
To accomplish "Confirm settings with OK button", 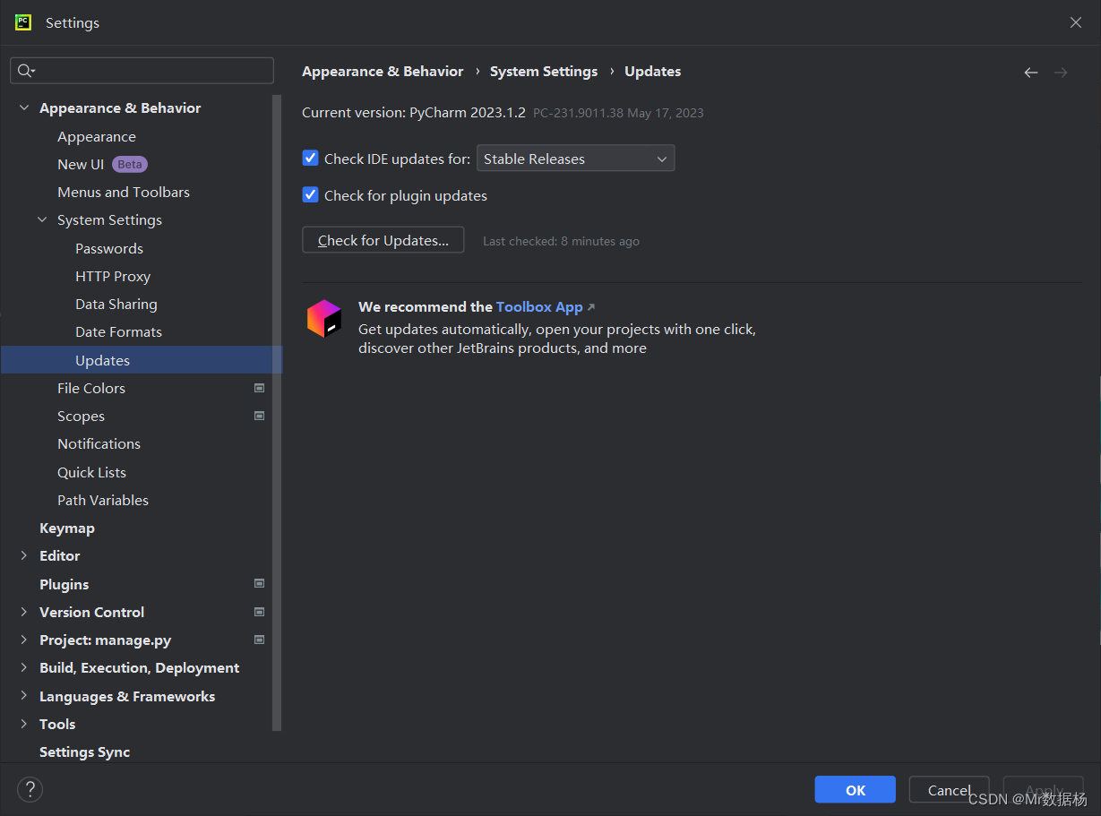I will [856, 789].
